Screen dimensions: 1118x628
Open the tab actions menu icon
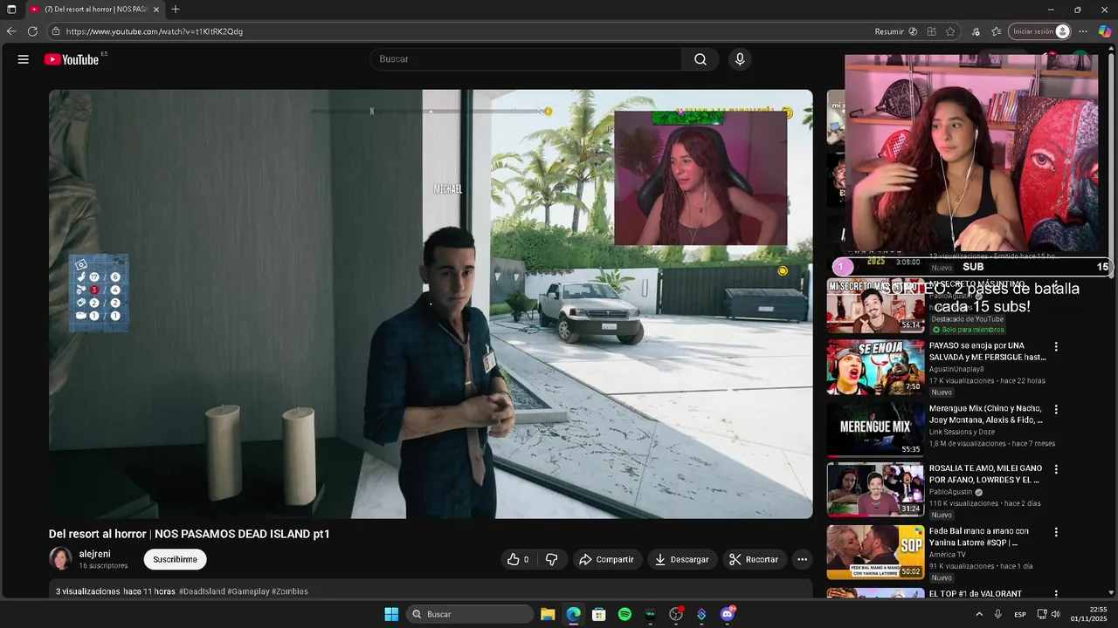pyautogui.click(x=11, y=10)
